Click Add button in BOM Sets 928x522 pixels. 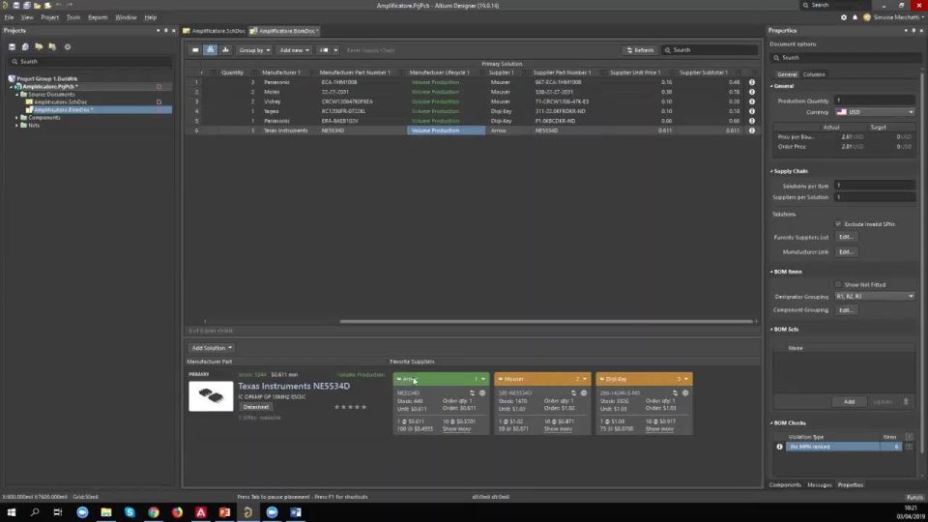849,402
